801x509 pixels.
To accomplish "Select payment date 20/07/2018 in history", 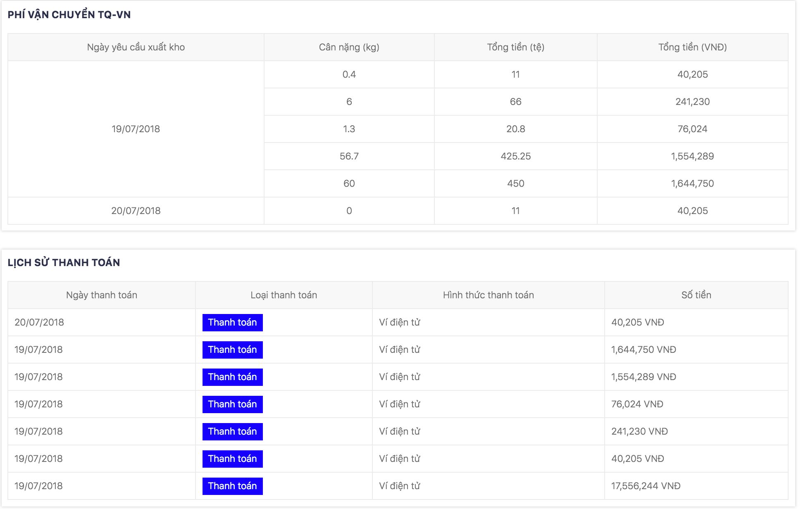I will [39, 322].
